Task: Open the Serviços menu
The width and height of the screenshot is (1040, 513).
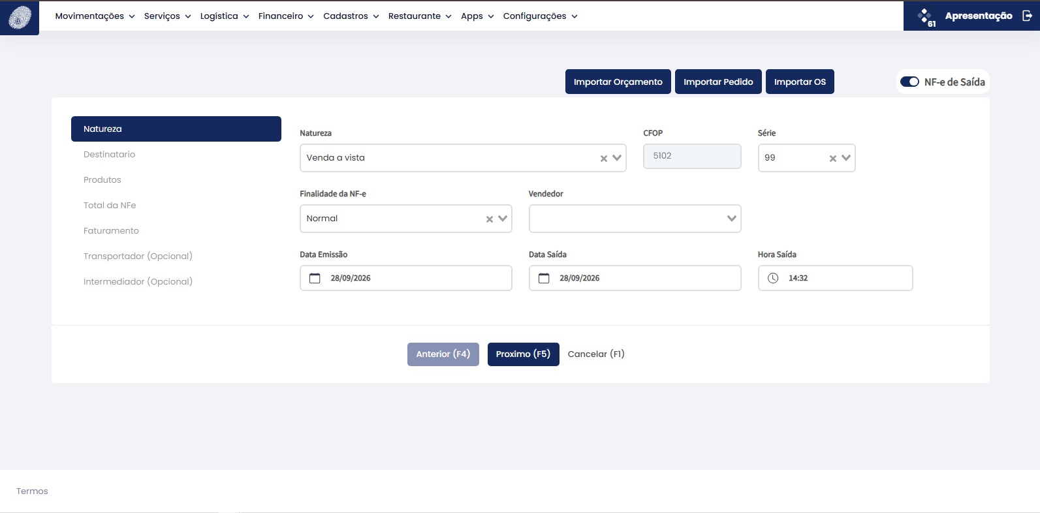Action: point(168,16)
